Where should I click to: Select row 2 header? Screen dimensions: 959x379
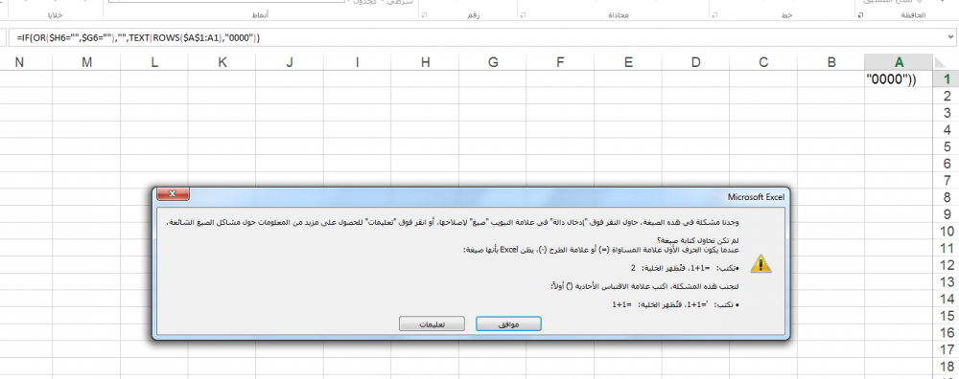coord(947,96)
